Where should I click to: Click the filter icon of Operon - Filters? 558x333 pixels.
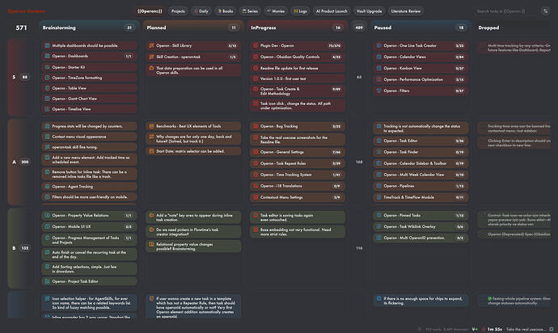click(379, 91)
